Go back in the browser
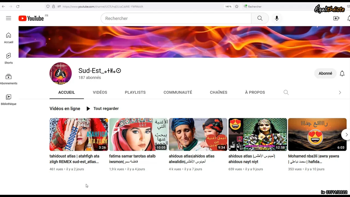The image size is (350, 197). click(x=3, y=6)
